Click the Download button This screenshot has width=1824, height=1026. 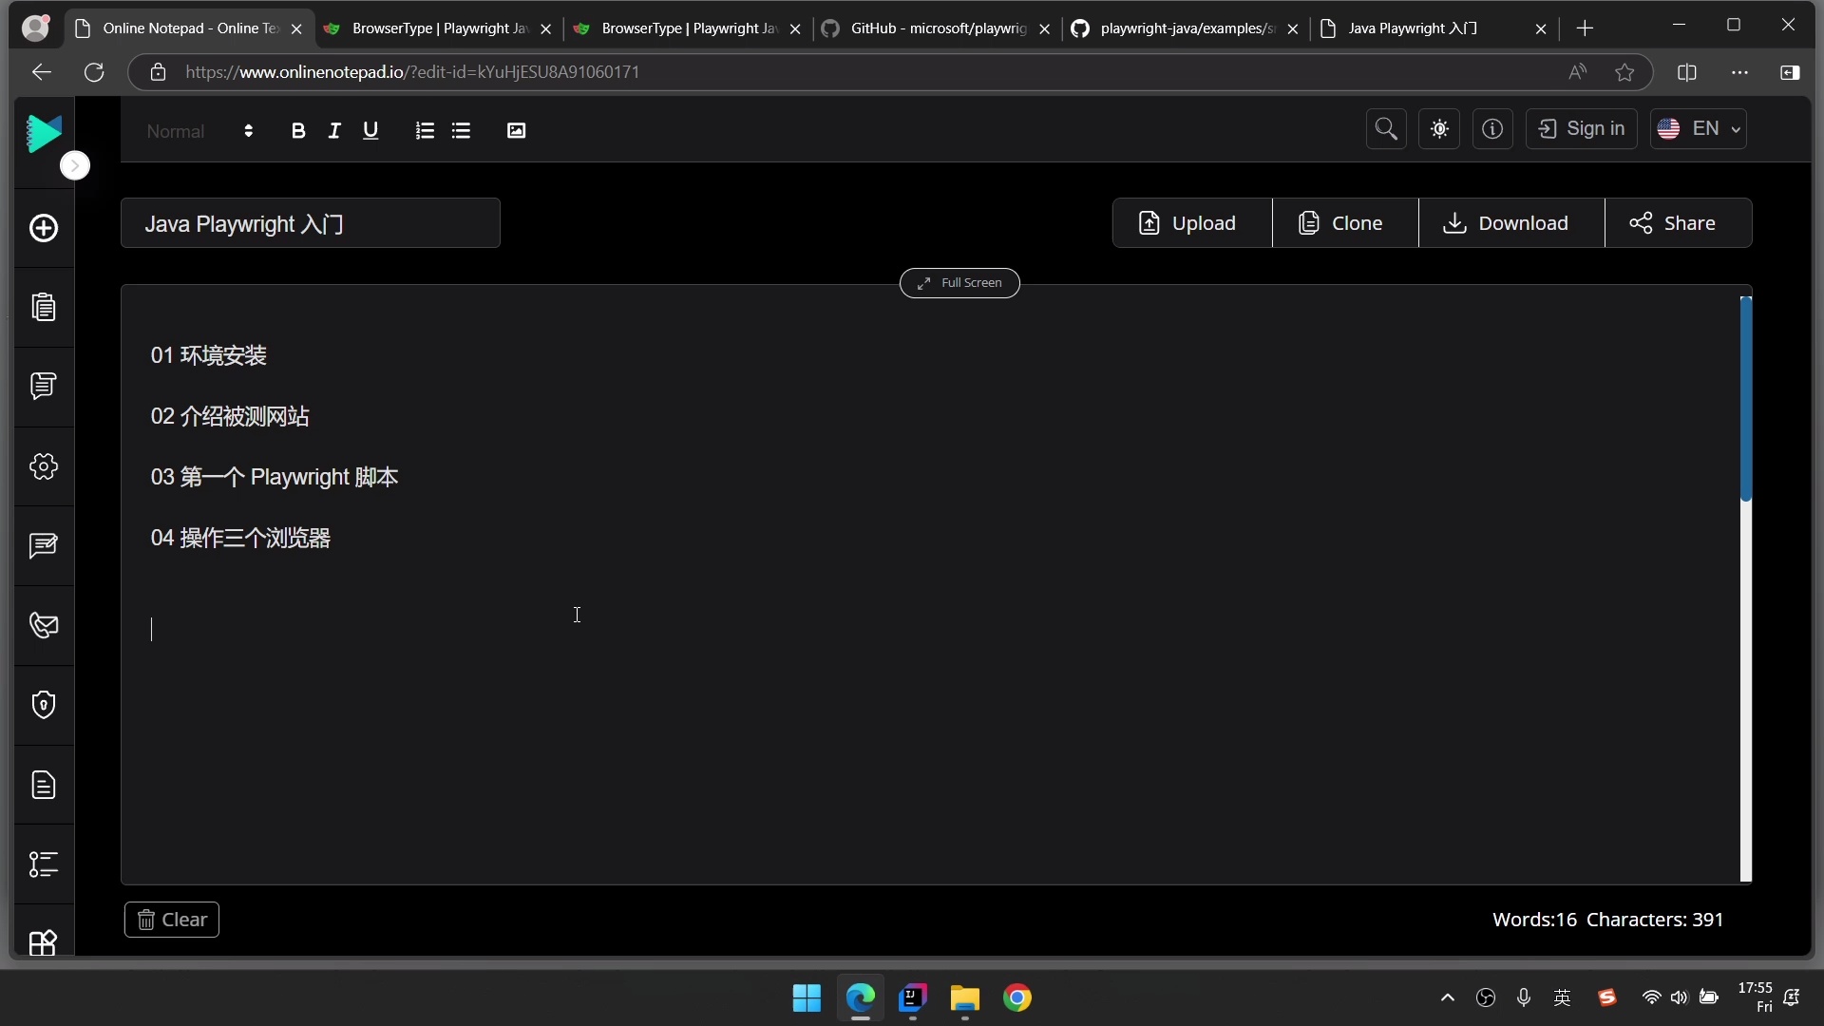click(1510, 223)
